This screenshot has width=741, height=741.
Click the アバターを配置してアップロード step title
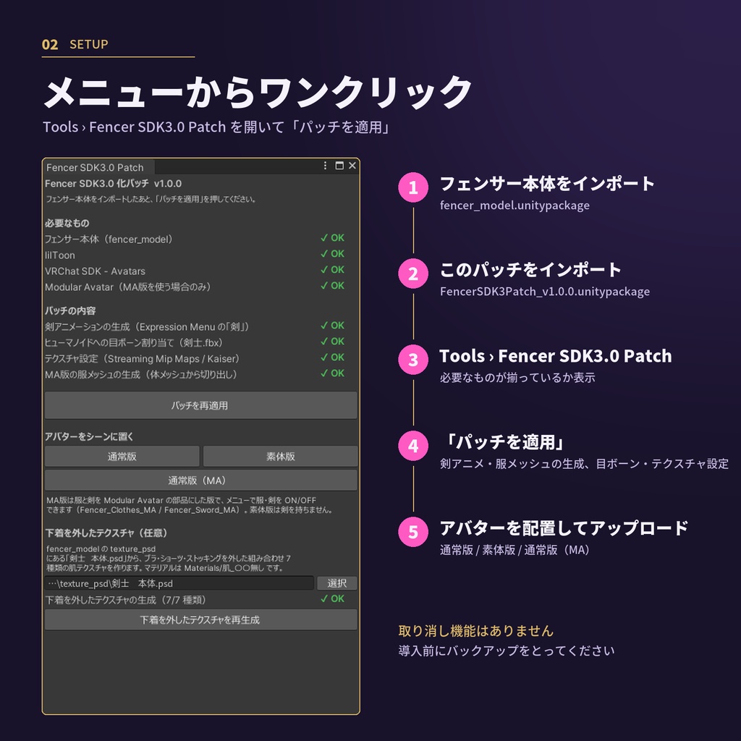[564, 528]
